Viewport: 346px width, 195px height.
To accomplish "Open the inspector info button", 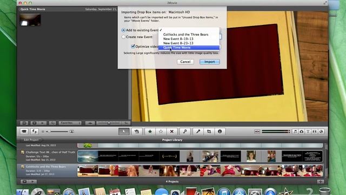I will pyautogui.click(x=220, y=132).
